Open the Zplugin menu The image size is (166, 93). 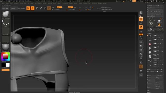[100, 3]
